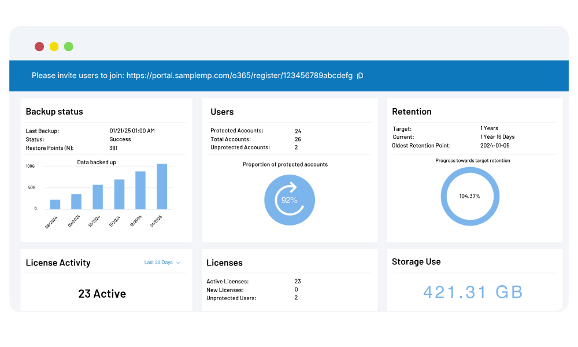Select the 01/2025 bar in backup chart
The image size is (578, 347).
(162, 186)
